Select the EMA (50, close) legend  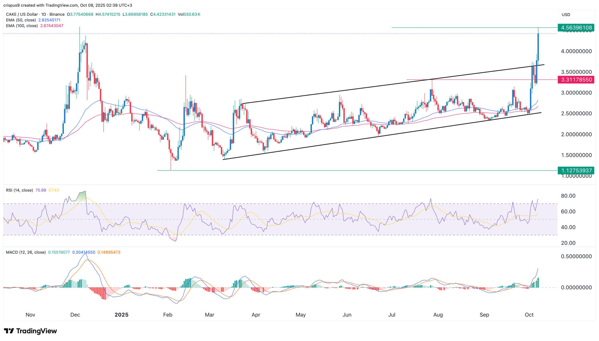point(21,20)
